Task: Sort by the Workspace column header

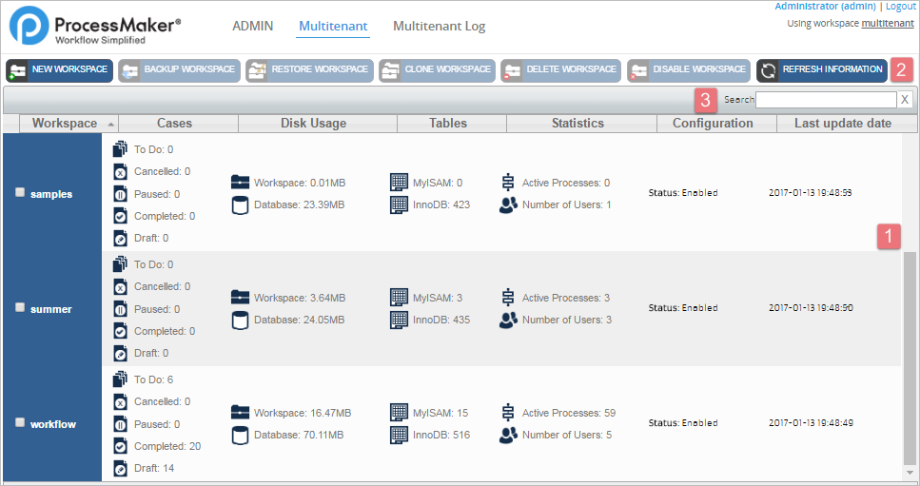Action: [x=65, y=124]
